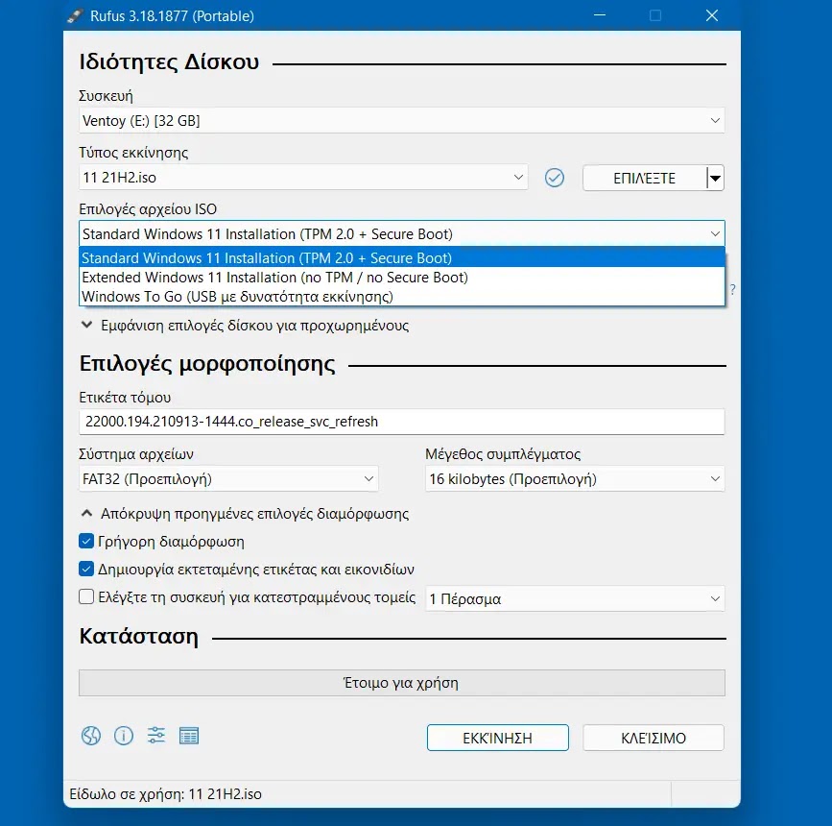Open the Τύπος εκκίνησης dropdown showing 11 21H2.iso
Image resolution: width=832 pixels, height=826 pixels.
pos(303,178)
